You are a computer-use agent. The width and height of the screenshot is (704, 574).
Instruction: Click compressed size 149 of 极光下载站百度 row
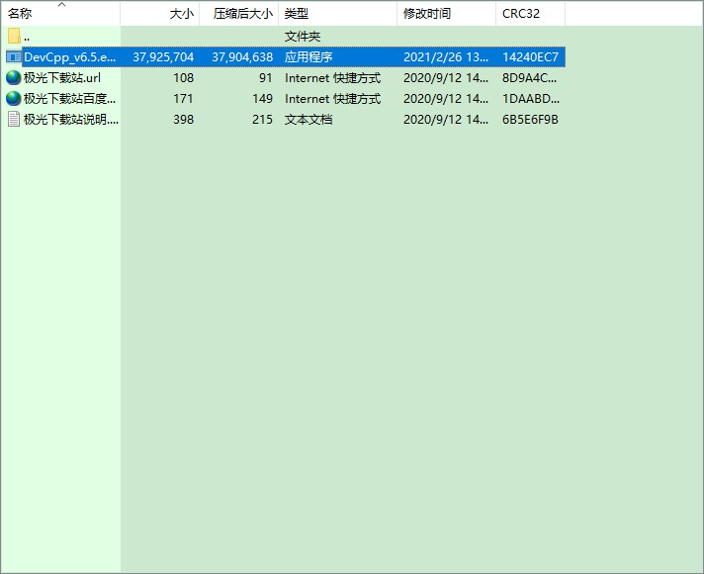tap(263, 98)
